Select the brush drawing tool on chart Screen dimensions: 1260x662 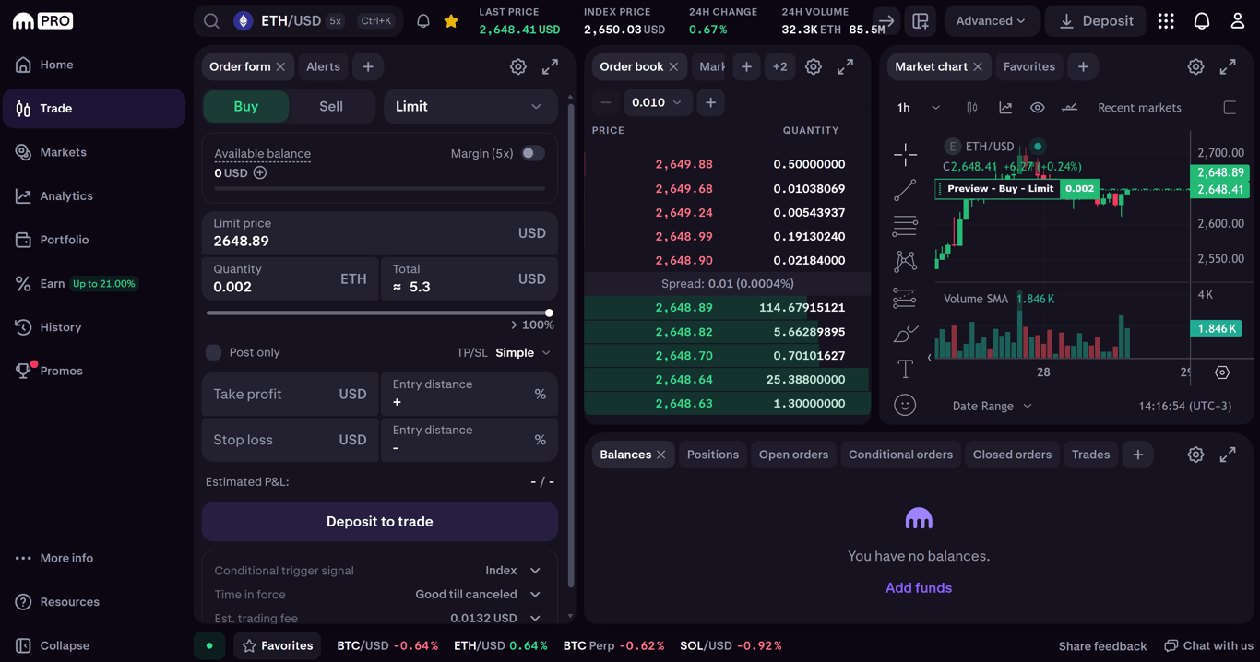(x=905, y=334)
